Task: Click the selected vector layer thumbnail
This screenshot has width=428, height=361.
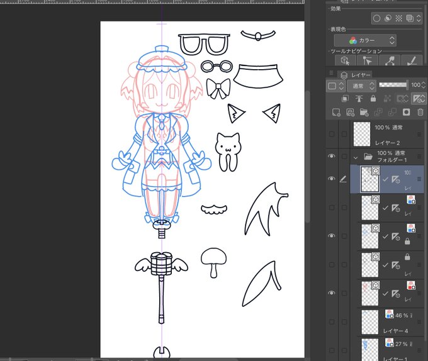Action: coord(370,179)
